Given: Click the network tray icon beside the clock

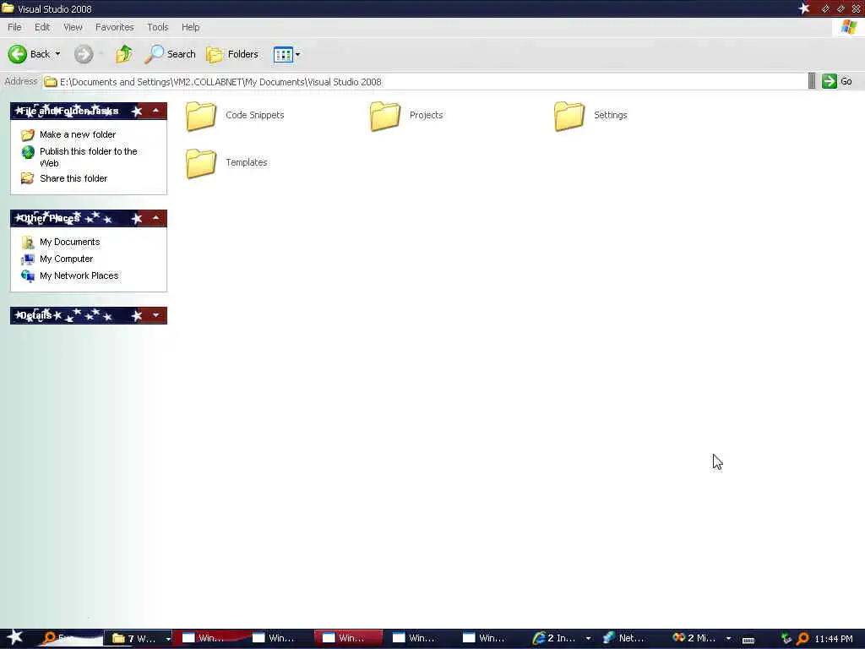Looking at the screenshot, I should [x=786, y=639].
